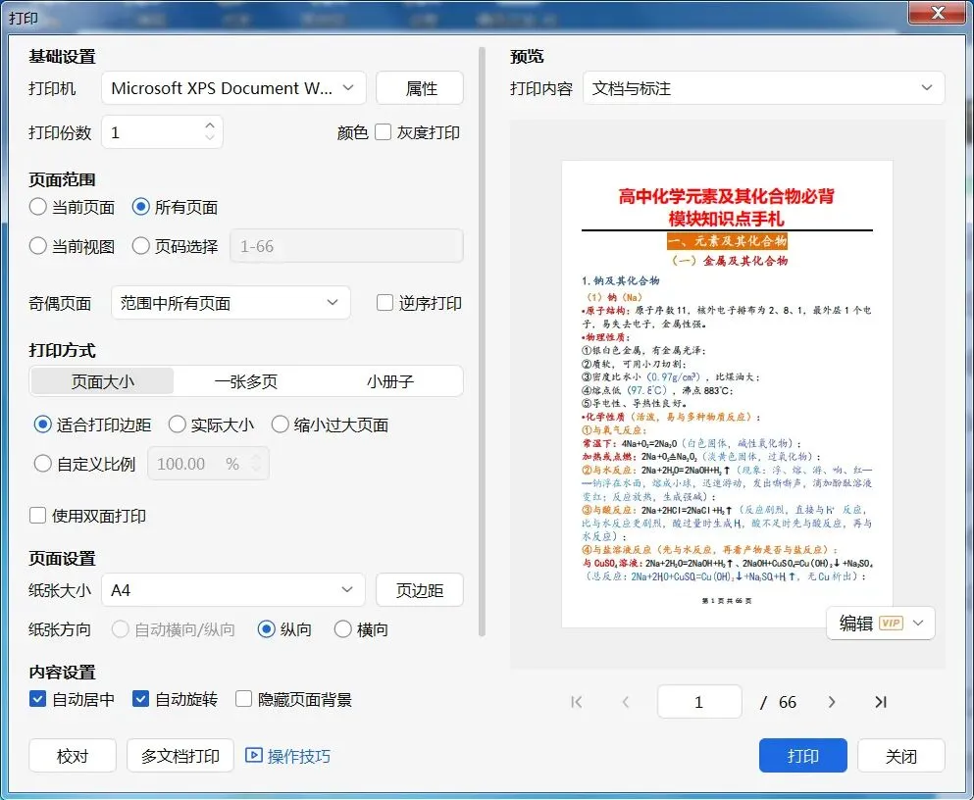Screen dimensions: 974x800
Task: Click the page number field showing 1
Action: point(699,702)
